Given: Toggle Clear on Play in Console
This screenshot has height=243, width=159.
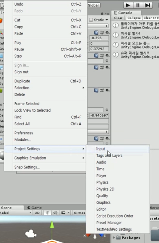Looking at the screenshot, I should [151, 18].
